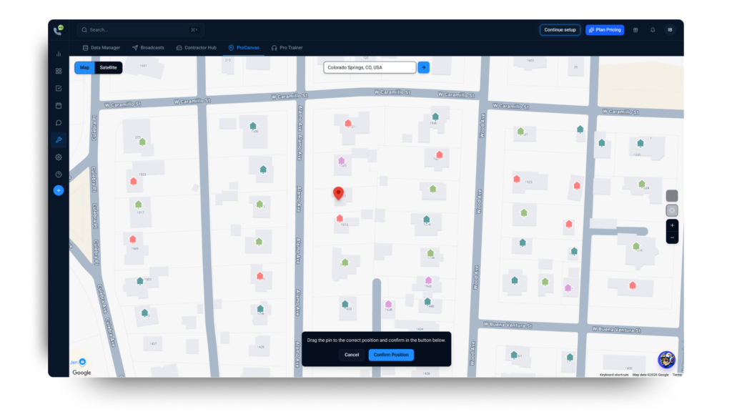Viewport: 732px width, 412px height.
Task: Click the red house marker at 1509
Action: tap(132, 240)
